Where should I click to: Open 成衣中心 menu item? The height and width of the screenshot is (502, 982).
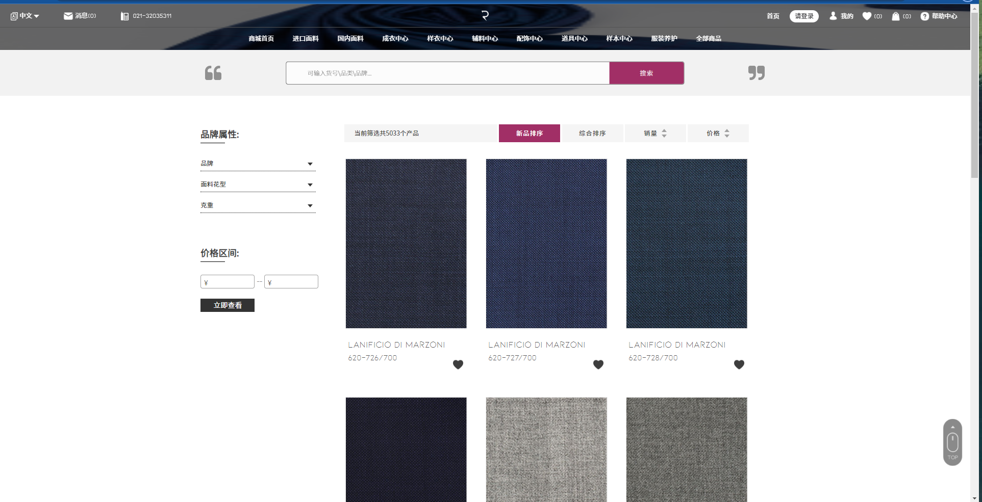coord(395,39)
